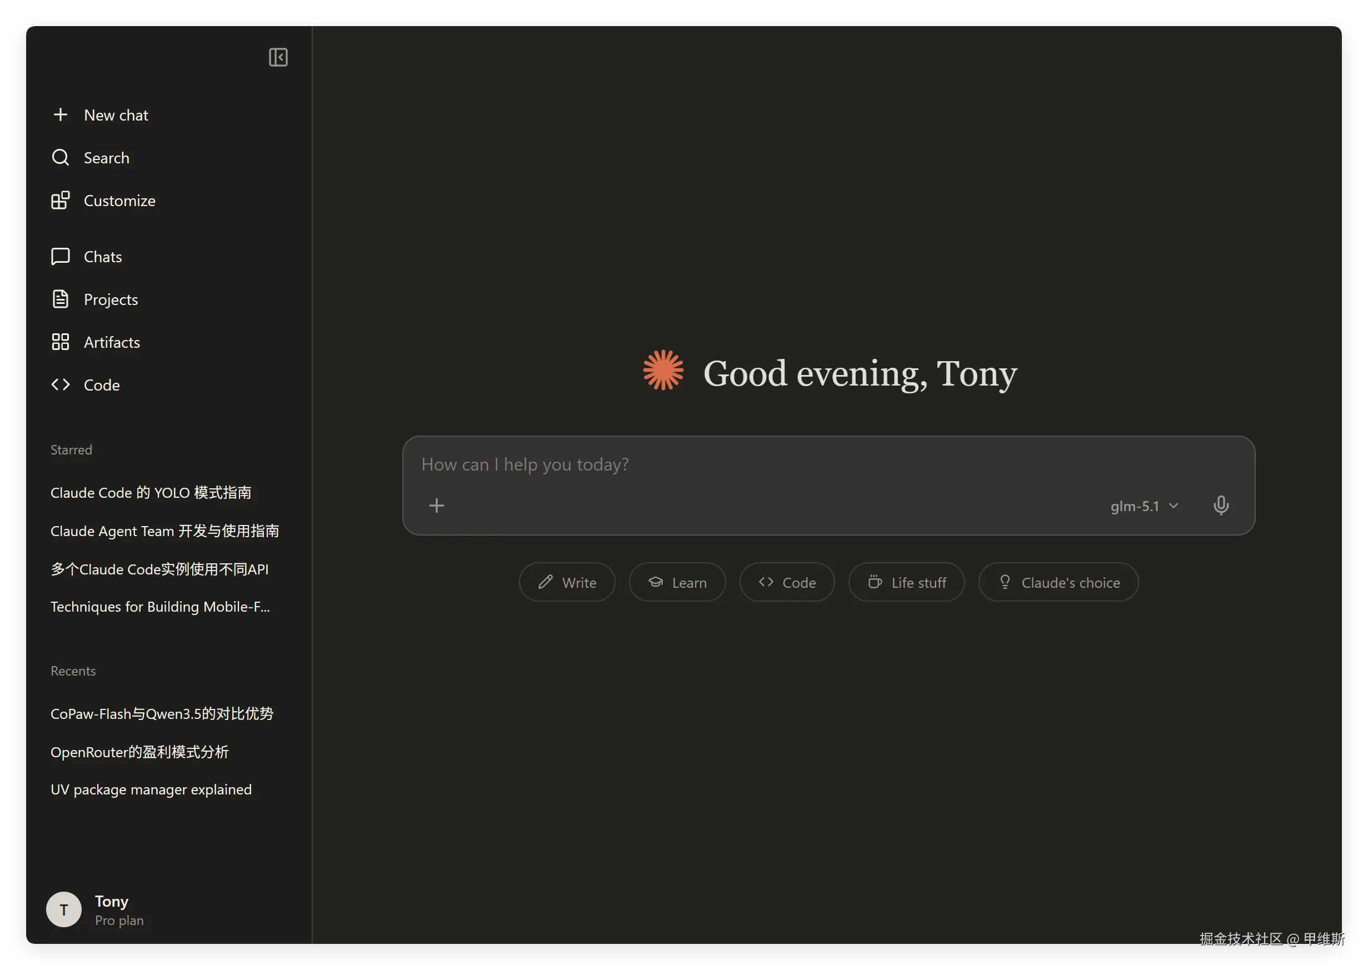This screenshot has height=970, width=1368.
Task: Collapse the sidebar with the panel icon
Action: tap(278, 57)
